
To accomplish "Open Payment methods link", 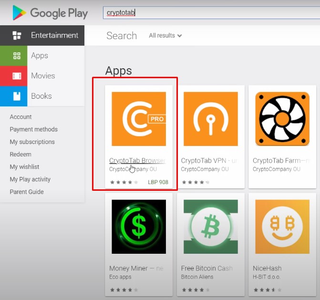I will tap(34, 129).
